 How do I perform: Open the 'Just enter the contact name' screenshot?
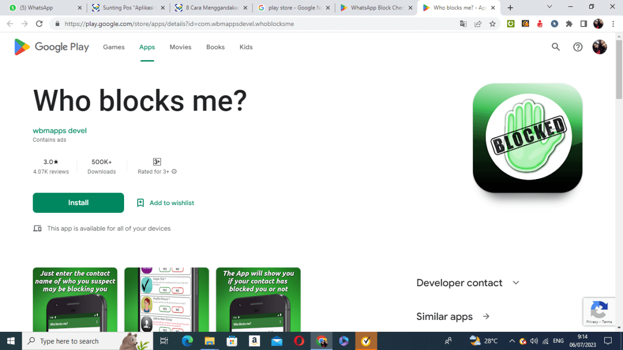pyautogui.click(x=75, y=300)
